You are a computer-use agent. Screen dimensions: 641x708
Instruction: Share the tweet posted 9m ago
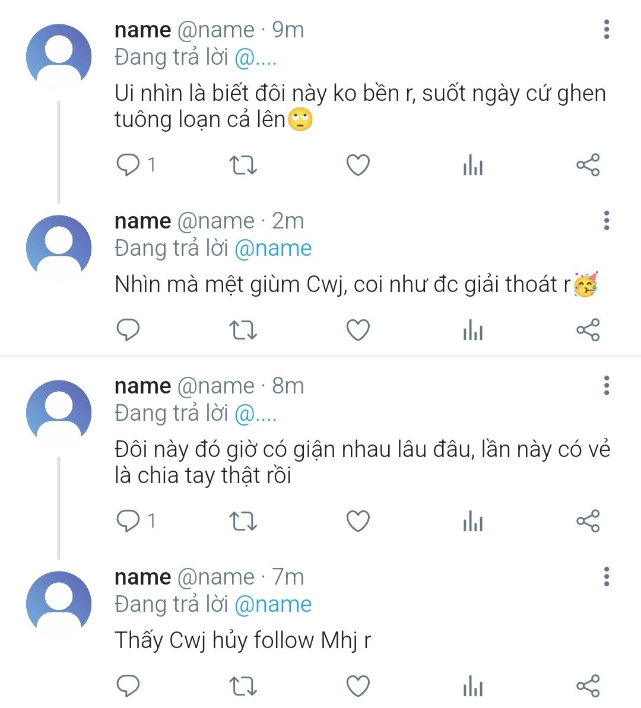[x=588, y=165]
